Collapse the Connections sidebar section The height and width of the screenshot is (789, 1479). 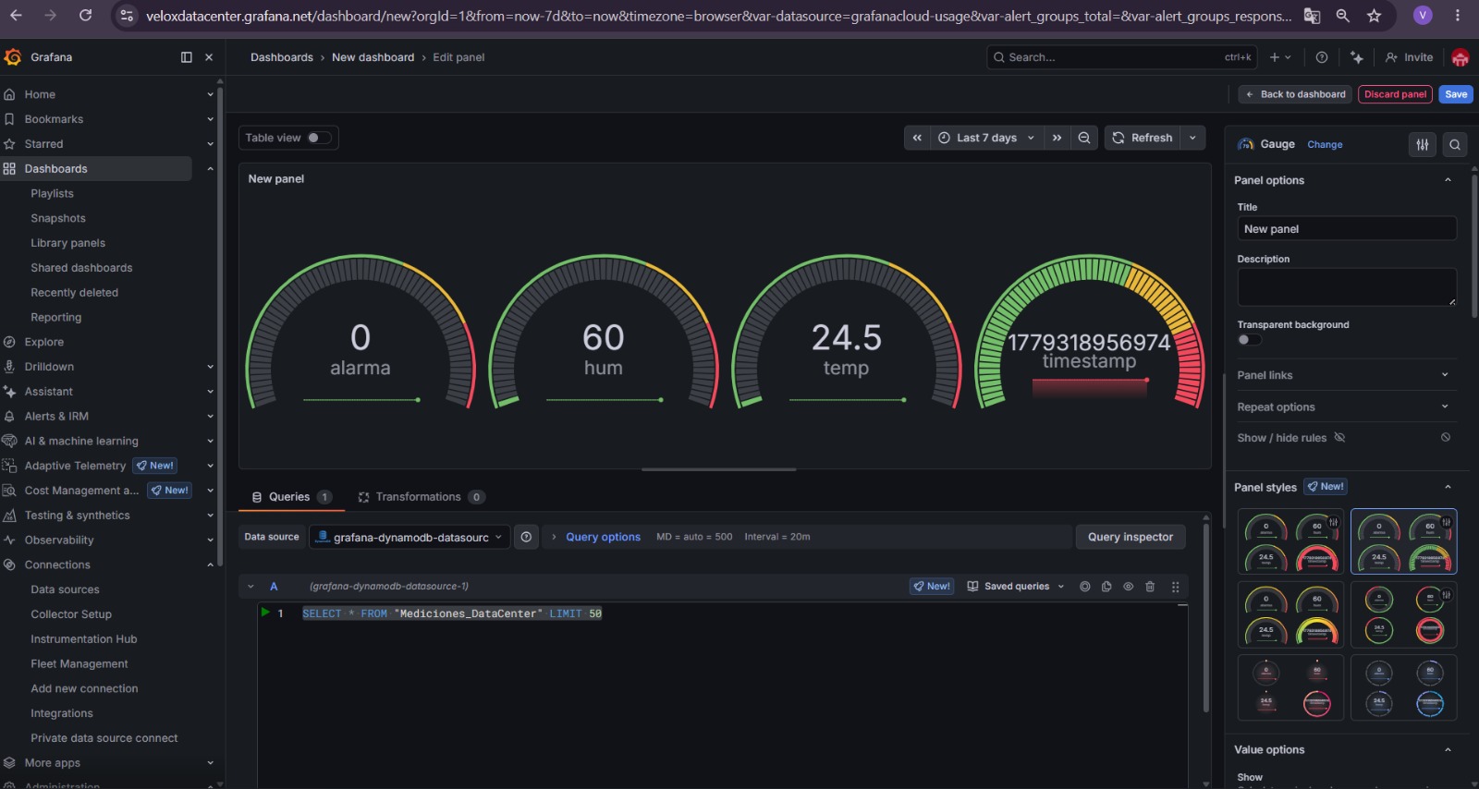[210, 564]
